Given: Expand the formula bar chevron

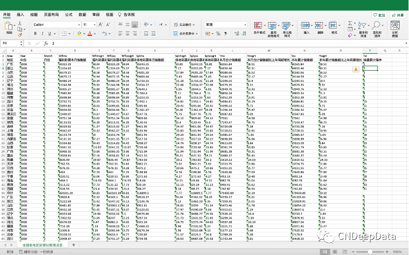Looking at the screenshot, I should pyautogui.click(x=406, y=43).
